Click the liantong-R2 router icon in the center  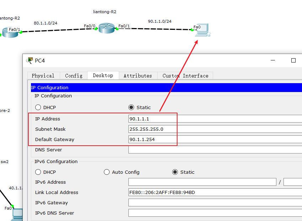(x=106, y=28)
